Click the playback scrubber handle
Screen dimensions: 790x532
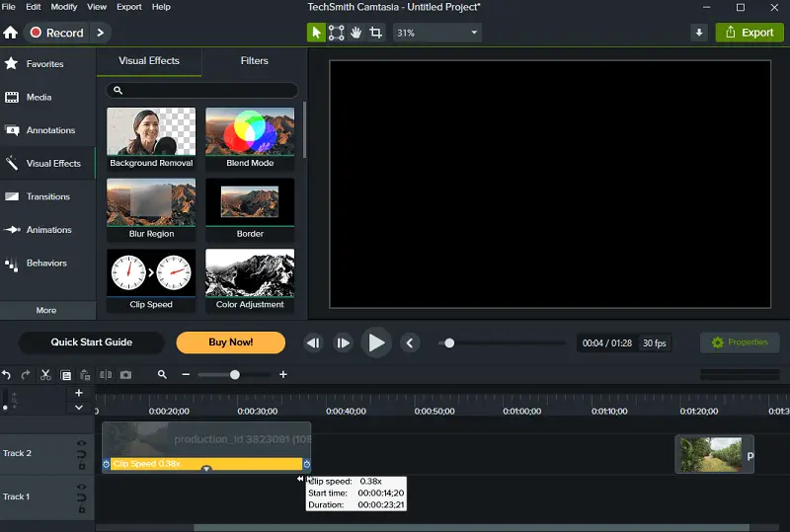449,343
